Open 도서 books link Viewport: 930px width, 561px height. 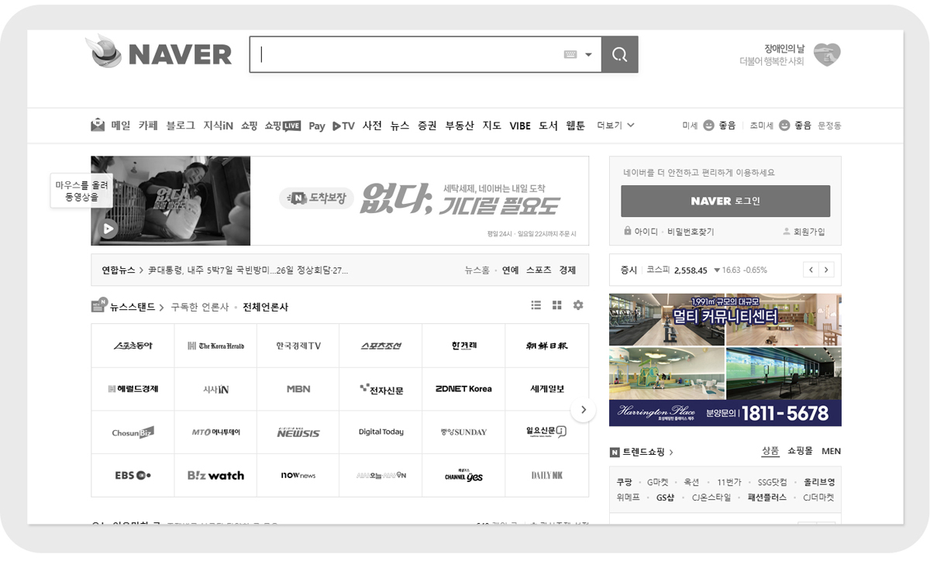click(x=549, y=126)
